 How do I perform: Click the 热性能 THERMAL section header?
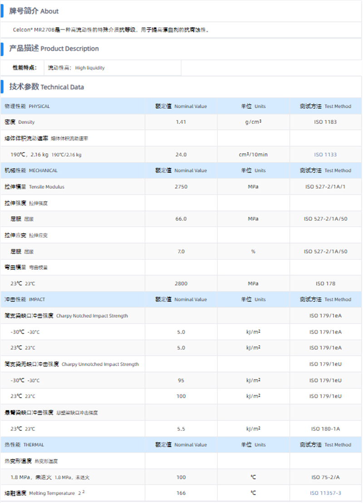[x=25, y=445]
